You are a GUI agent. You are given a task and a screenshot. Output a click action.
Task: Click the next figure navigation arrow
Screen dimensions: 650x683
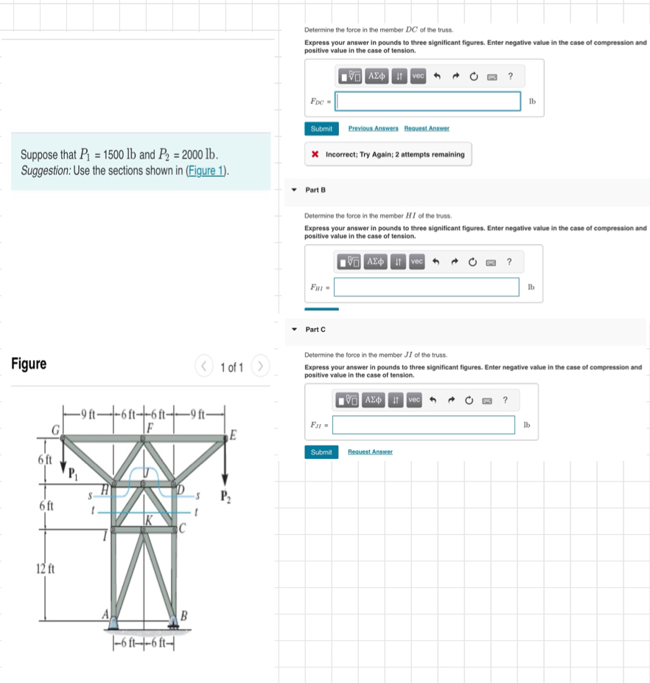[259, 366]
